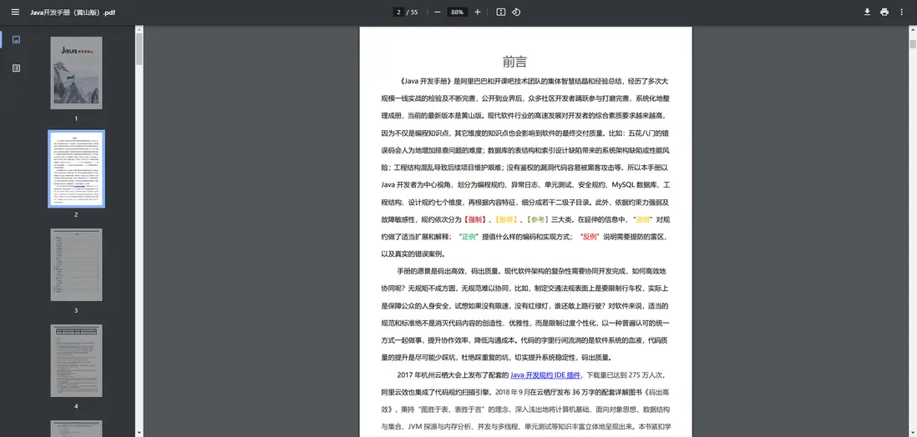
Task: Download the PDF file
Action: [867, 12]
